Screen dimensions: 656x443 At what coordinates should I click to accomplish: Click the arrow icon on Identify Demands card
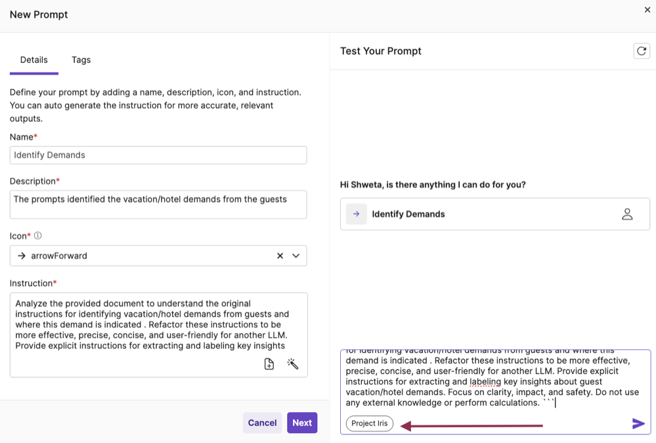pos(357,214)
